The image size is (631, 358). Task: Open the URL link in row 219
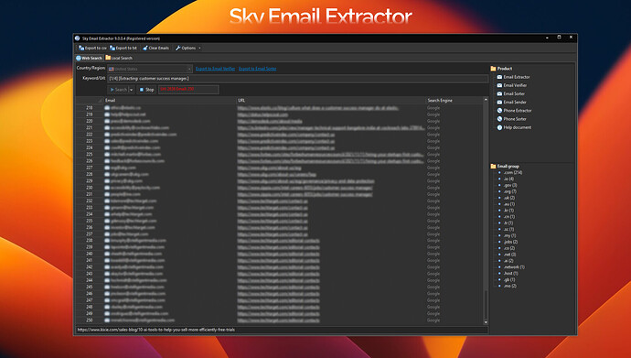click(x=262, y=114)
